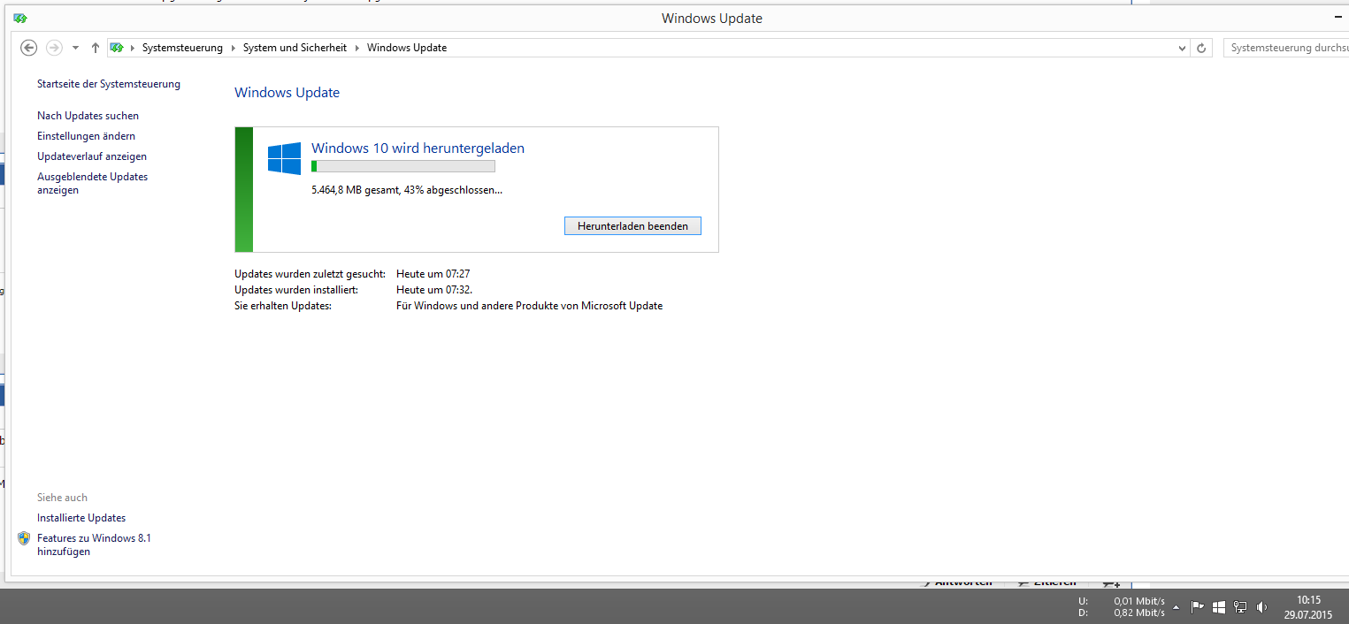The height and width of the screenshot is (624, 1349).
Task: Open Ausgeblendete Updates anzeigen link
Action: tap(92, 183)
